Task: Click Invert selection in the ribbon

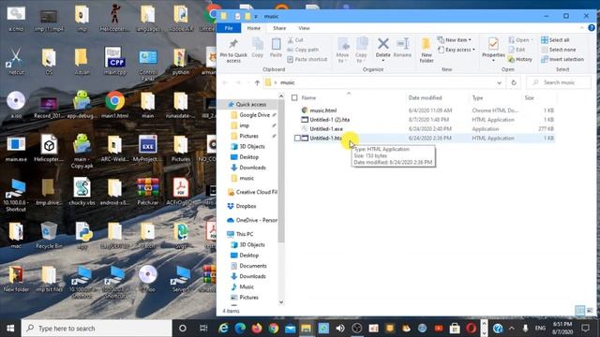Action: (x=562, y=59)
